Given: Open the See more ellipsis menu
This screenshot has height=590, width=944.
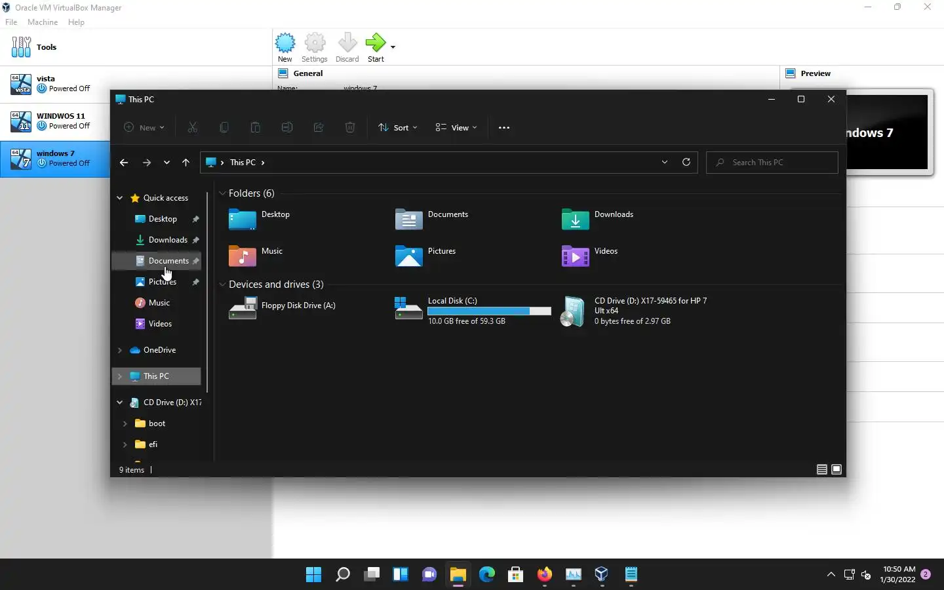Looking at the screenshot, I should click(x=504, y=128).
